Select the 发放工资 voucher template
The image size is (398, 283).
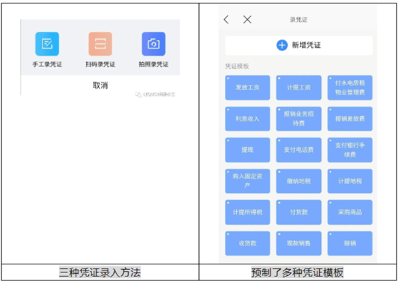[247, 87]
